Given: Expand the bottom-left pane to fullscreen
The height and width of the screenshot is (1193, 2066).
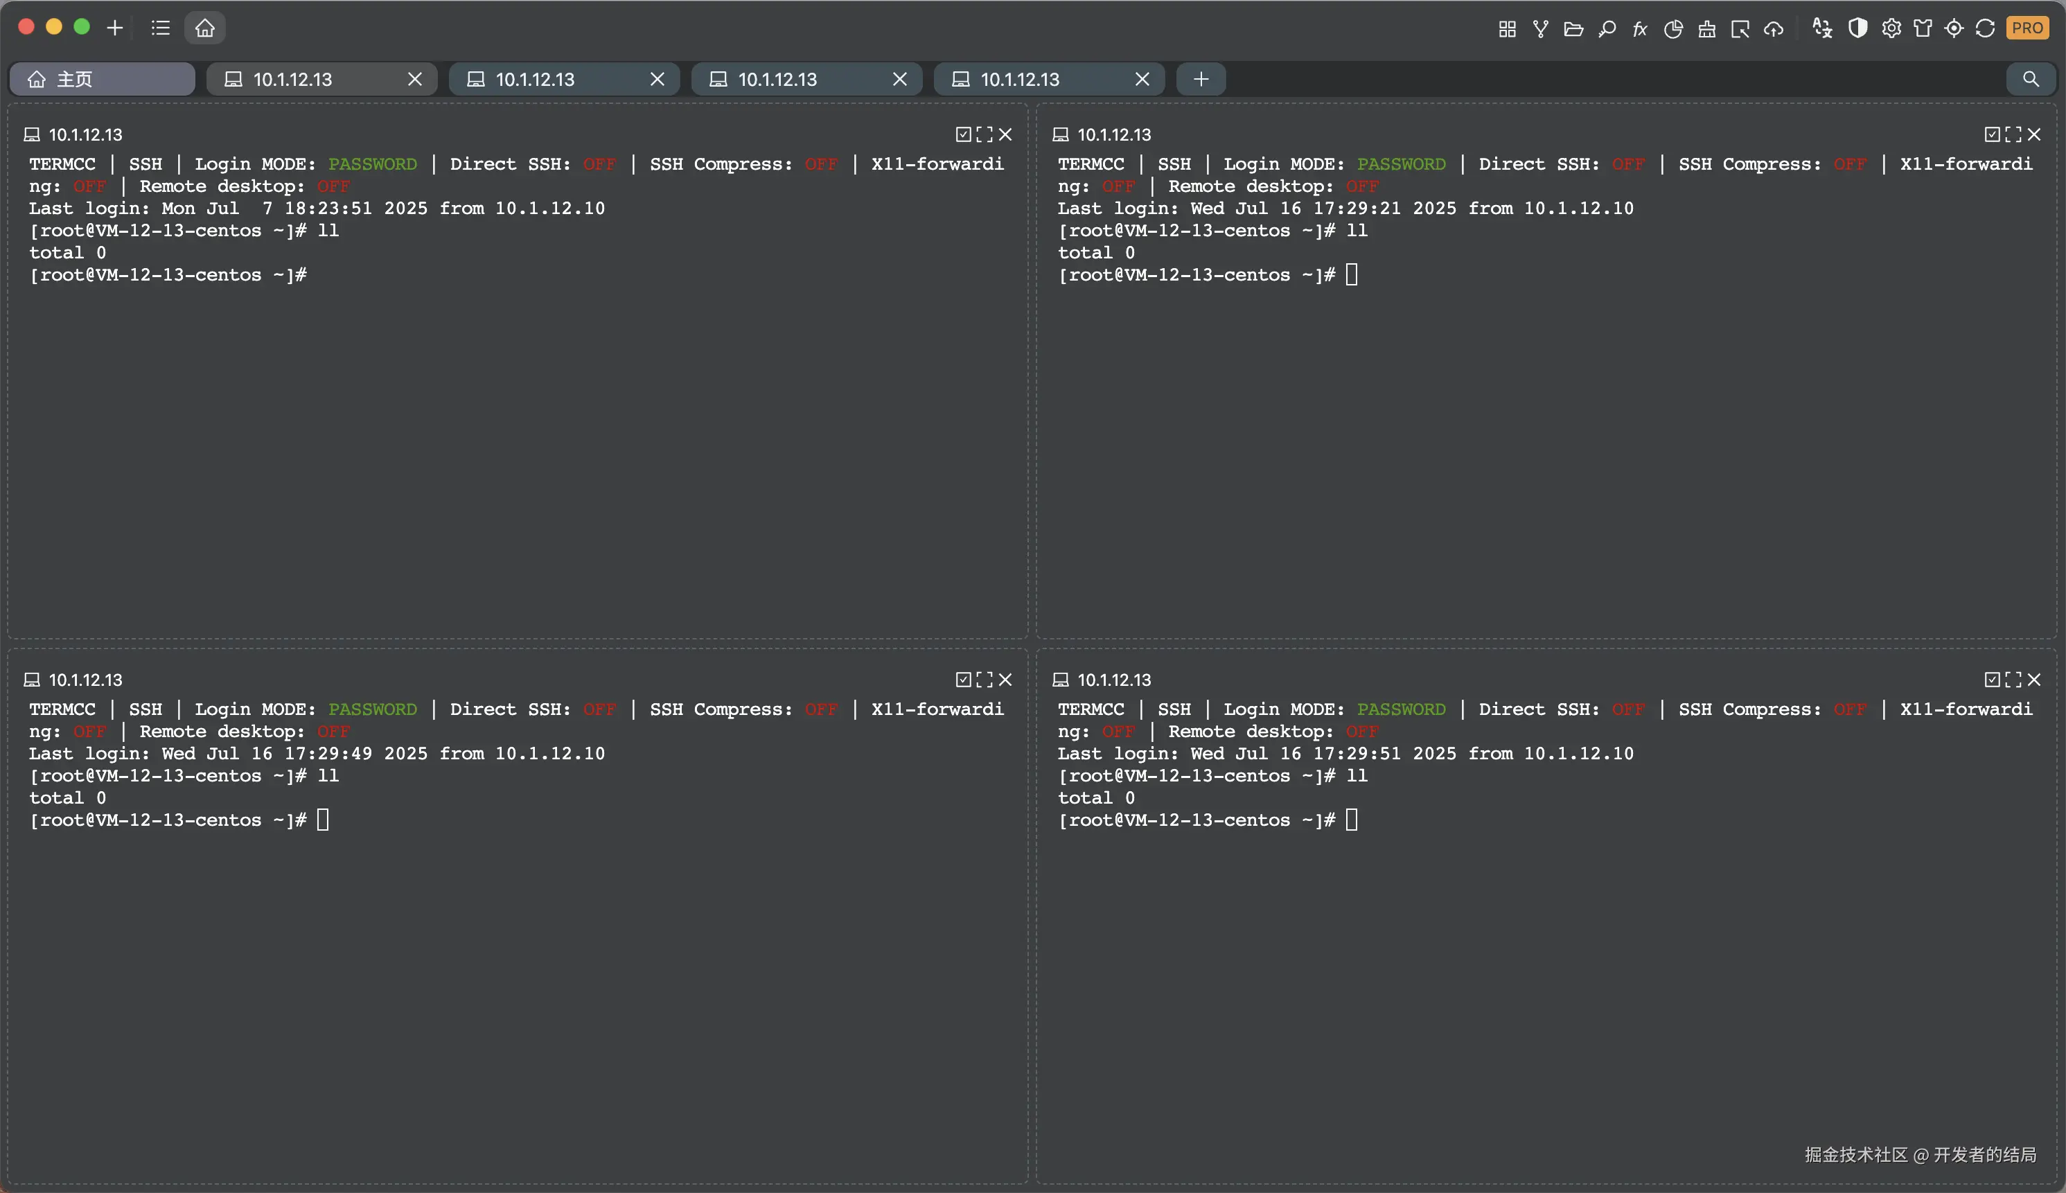Looking at the screenshot, I should tap(984, 679).
